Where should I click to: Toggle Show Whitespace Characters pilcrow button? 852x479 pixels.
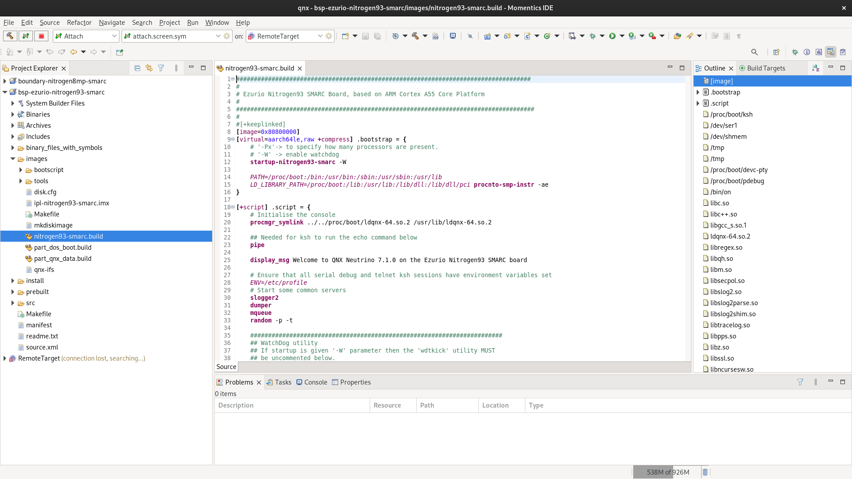point(739,36)
